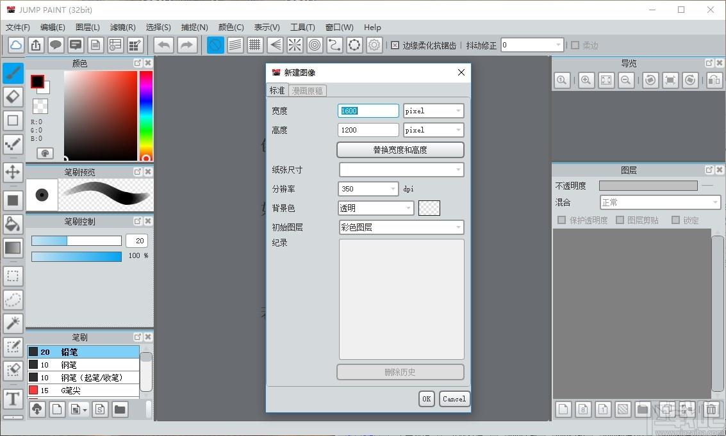This screenshot has width=726, height=436.
Task: Select the G笔尖 brush
Action: pos(83,391)
